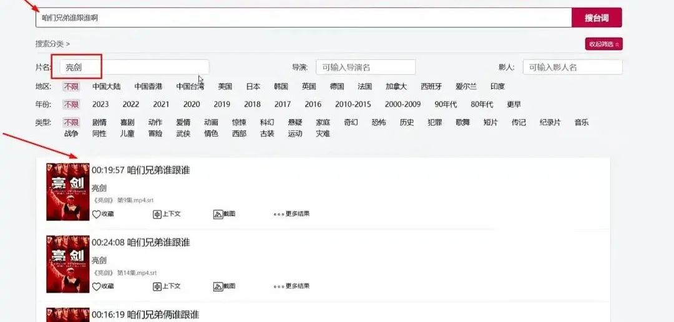Filter by 90年代 decade
This screenshot has width=674, height=322.
point(446,104)
